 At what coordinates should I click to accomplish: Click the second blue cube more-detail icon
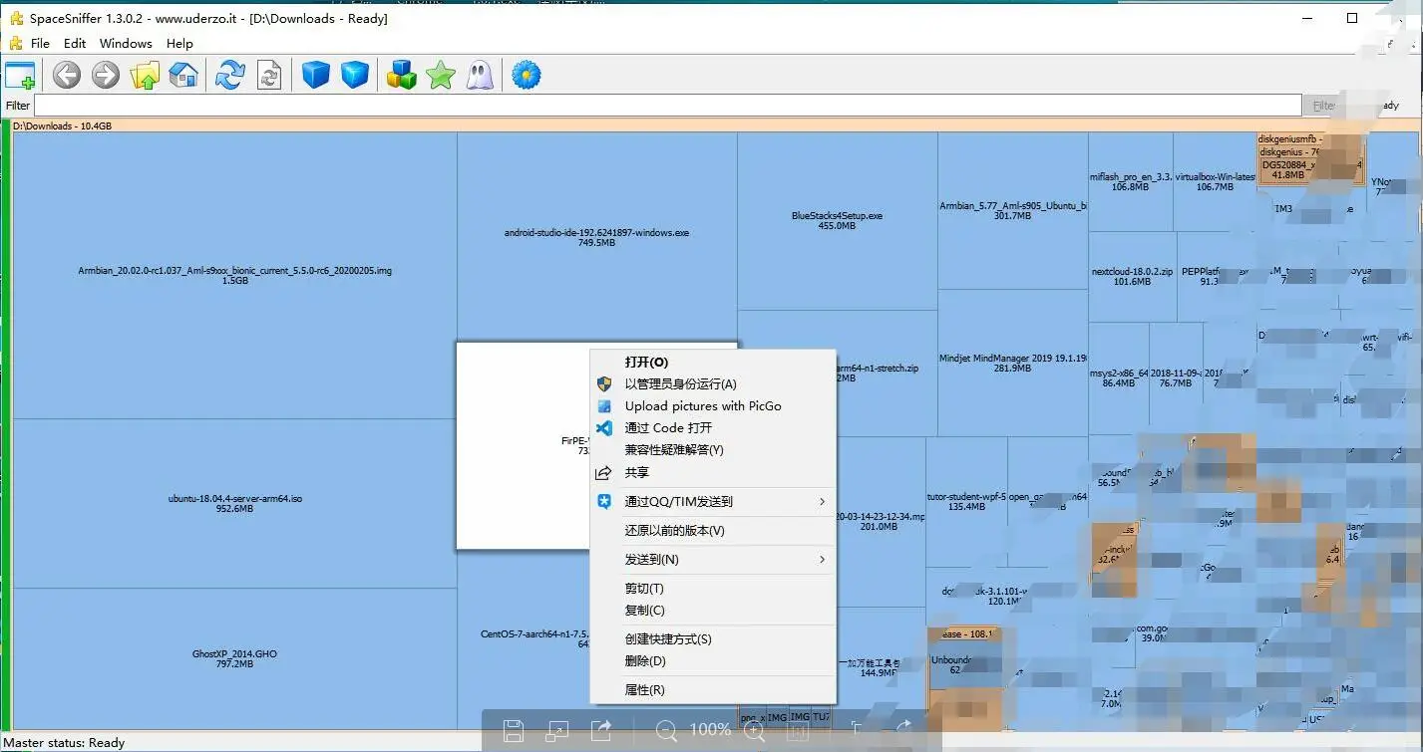[x=355, y=75]
